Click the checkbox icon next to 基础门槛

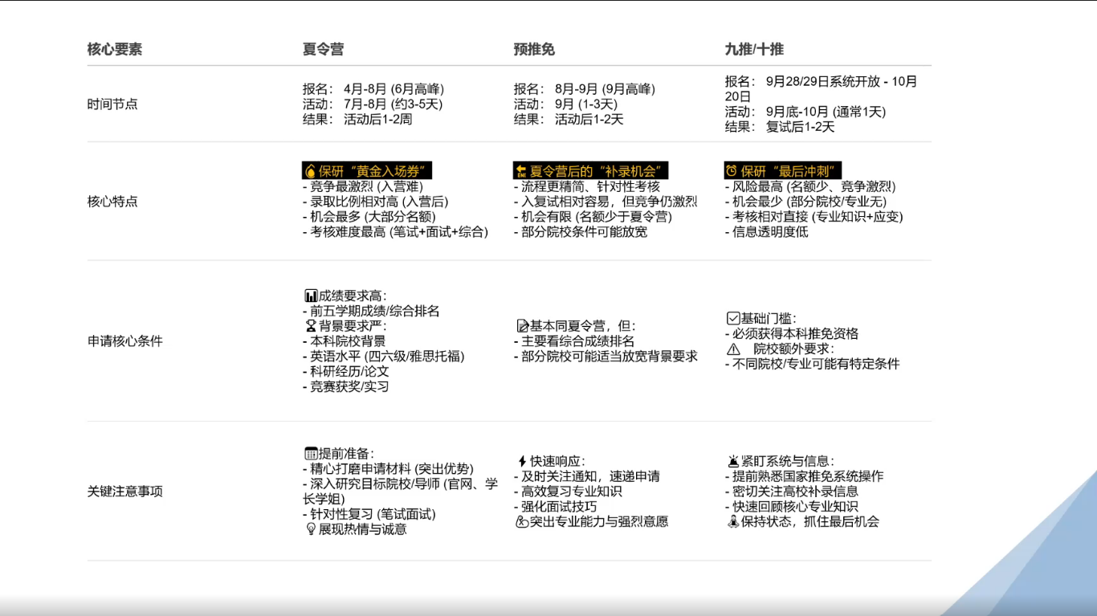coord(732,318)
